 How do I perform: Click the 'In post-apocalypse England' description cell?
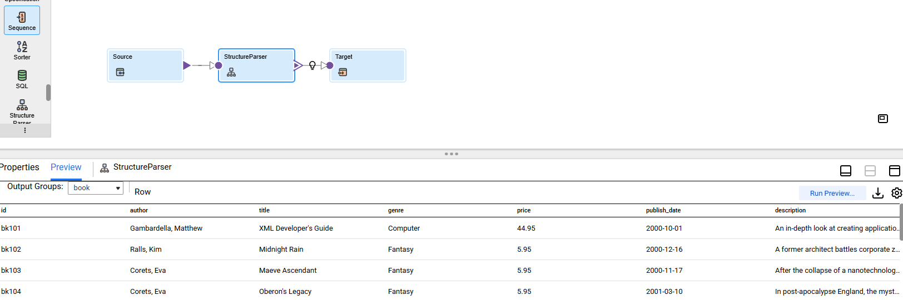click(837, 291)
